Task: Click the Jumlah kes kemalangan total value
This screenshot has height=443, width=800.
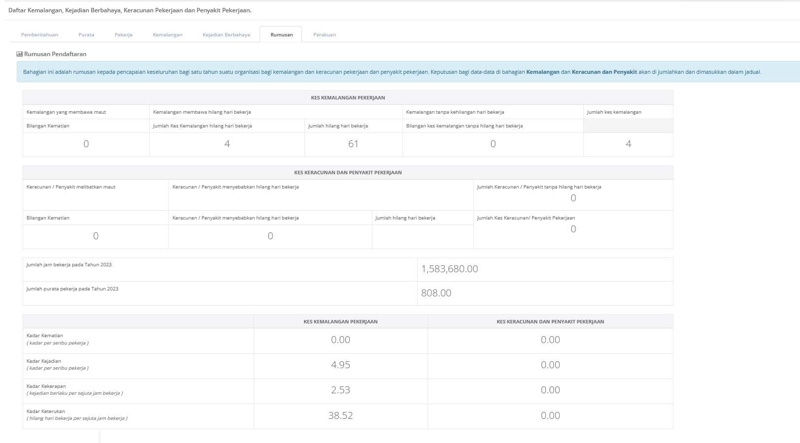Action: 628,144
